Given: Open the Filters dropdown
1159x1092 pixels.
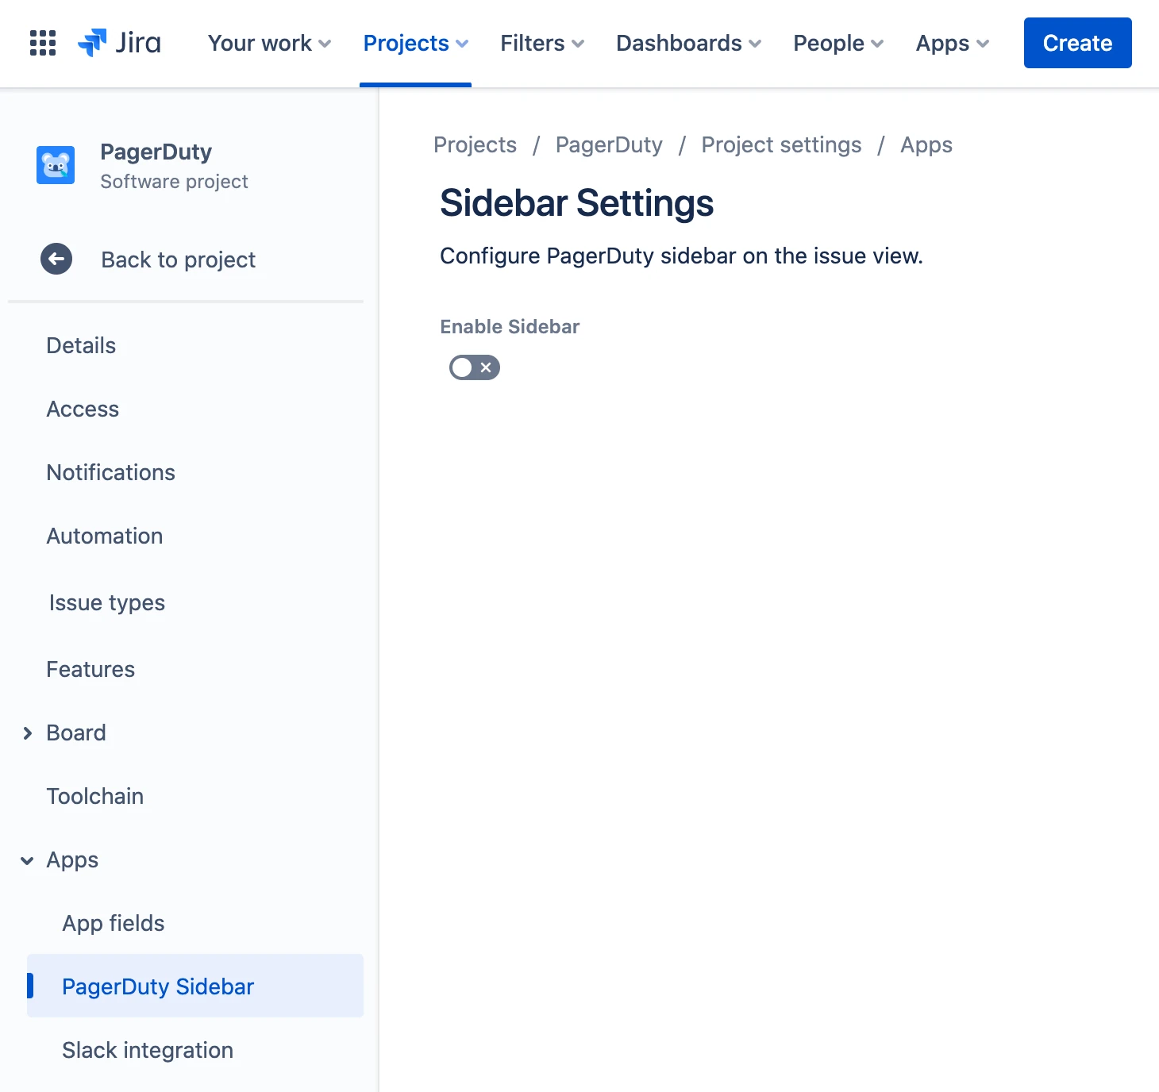Looking at the screenshot, I should [x=542, y=43].
